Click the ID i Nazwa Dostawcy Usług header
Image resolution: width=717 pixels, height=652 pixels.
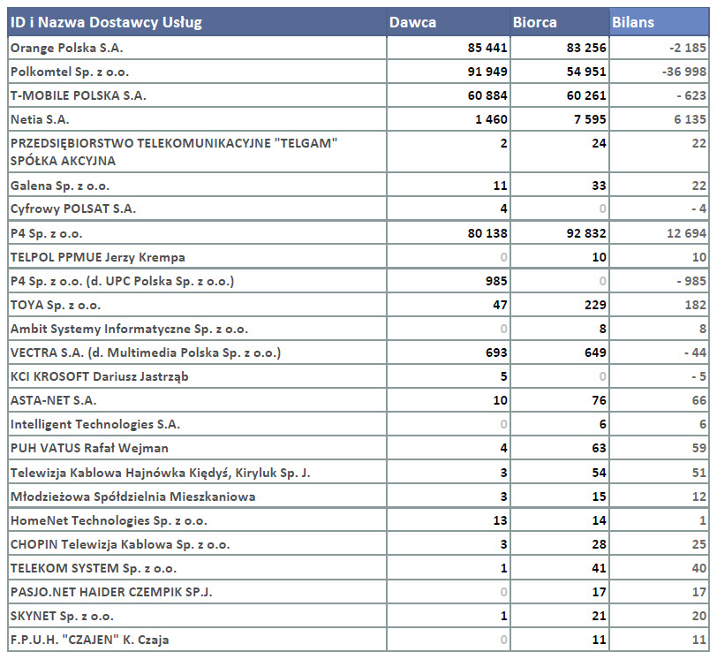pos(107,22)
